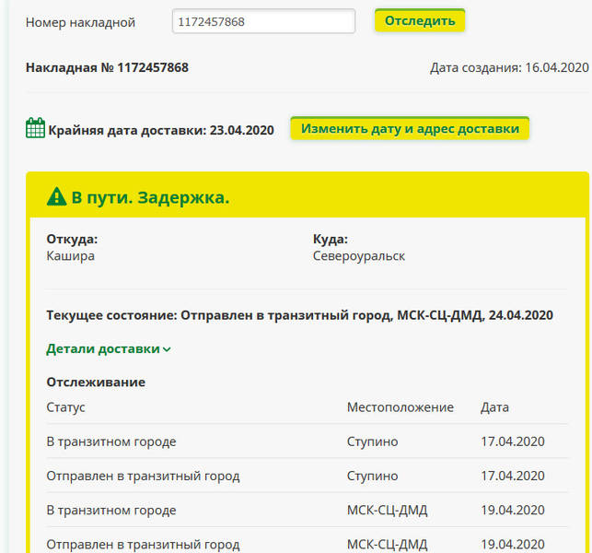Open the Детали доставки link
The image size is (592, 553).
click(x=103, y=348)
